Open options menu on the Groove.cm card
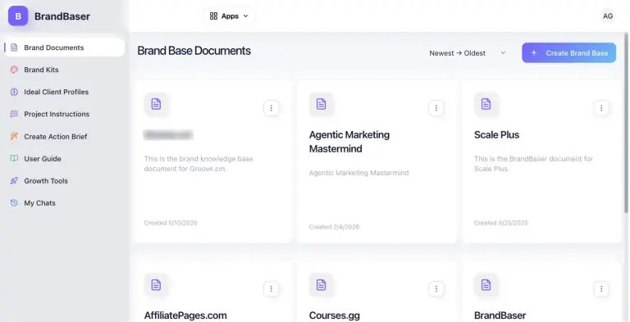The width and height of the screenshot is (630, 322). pyautogui.click(x=272, y=107)
